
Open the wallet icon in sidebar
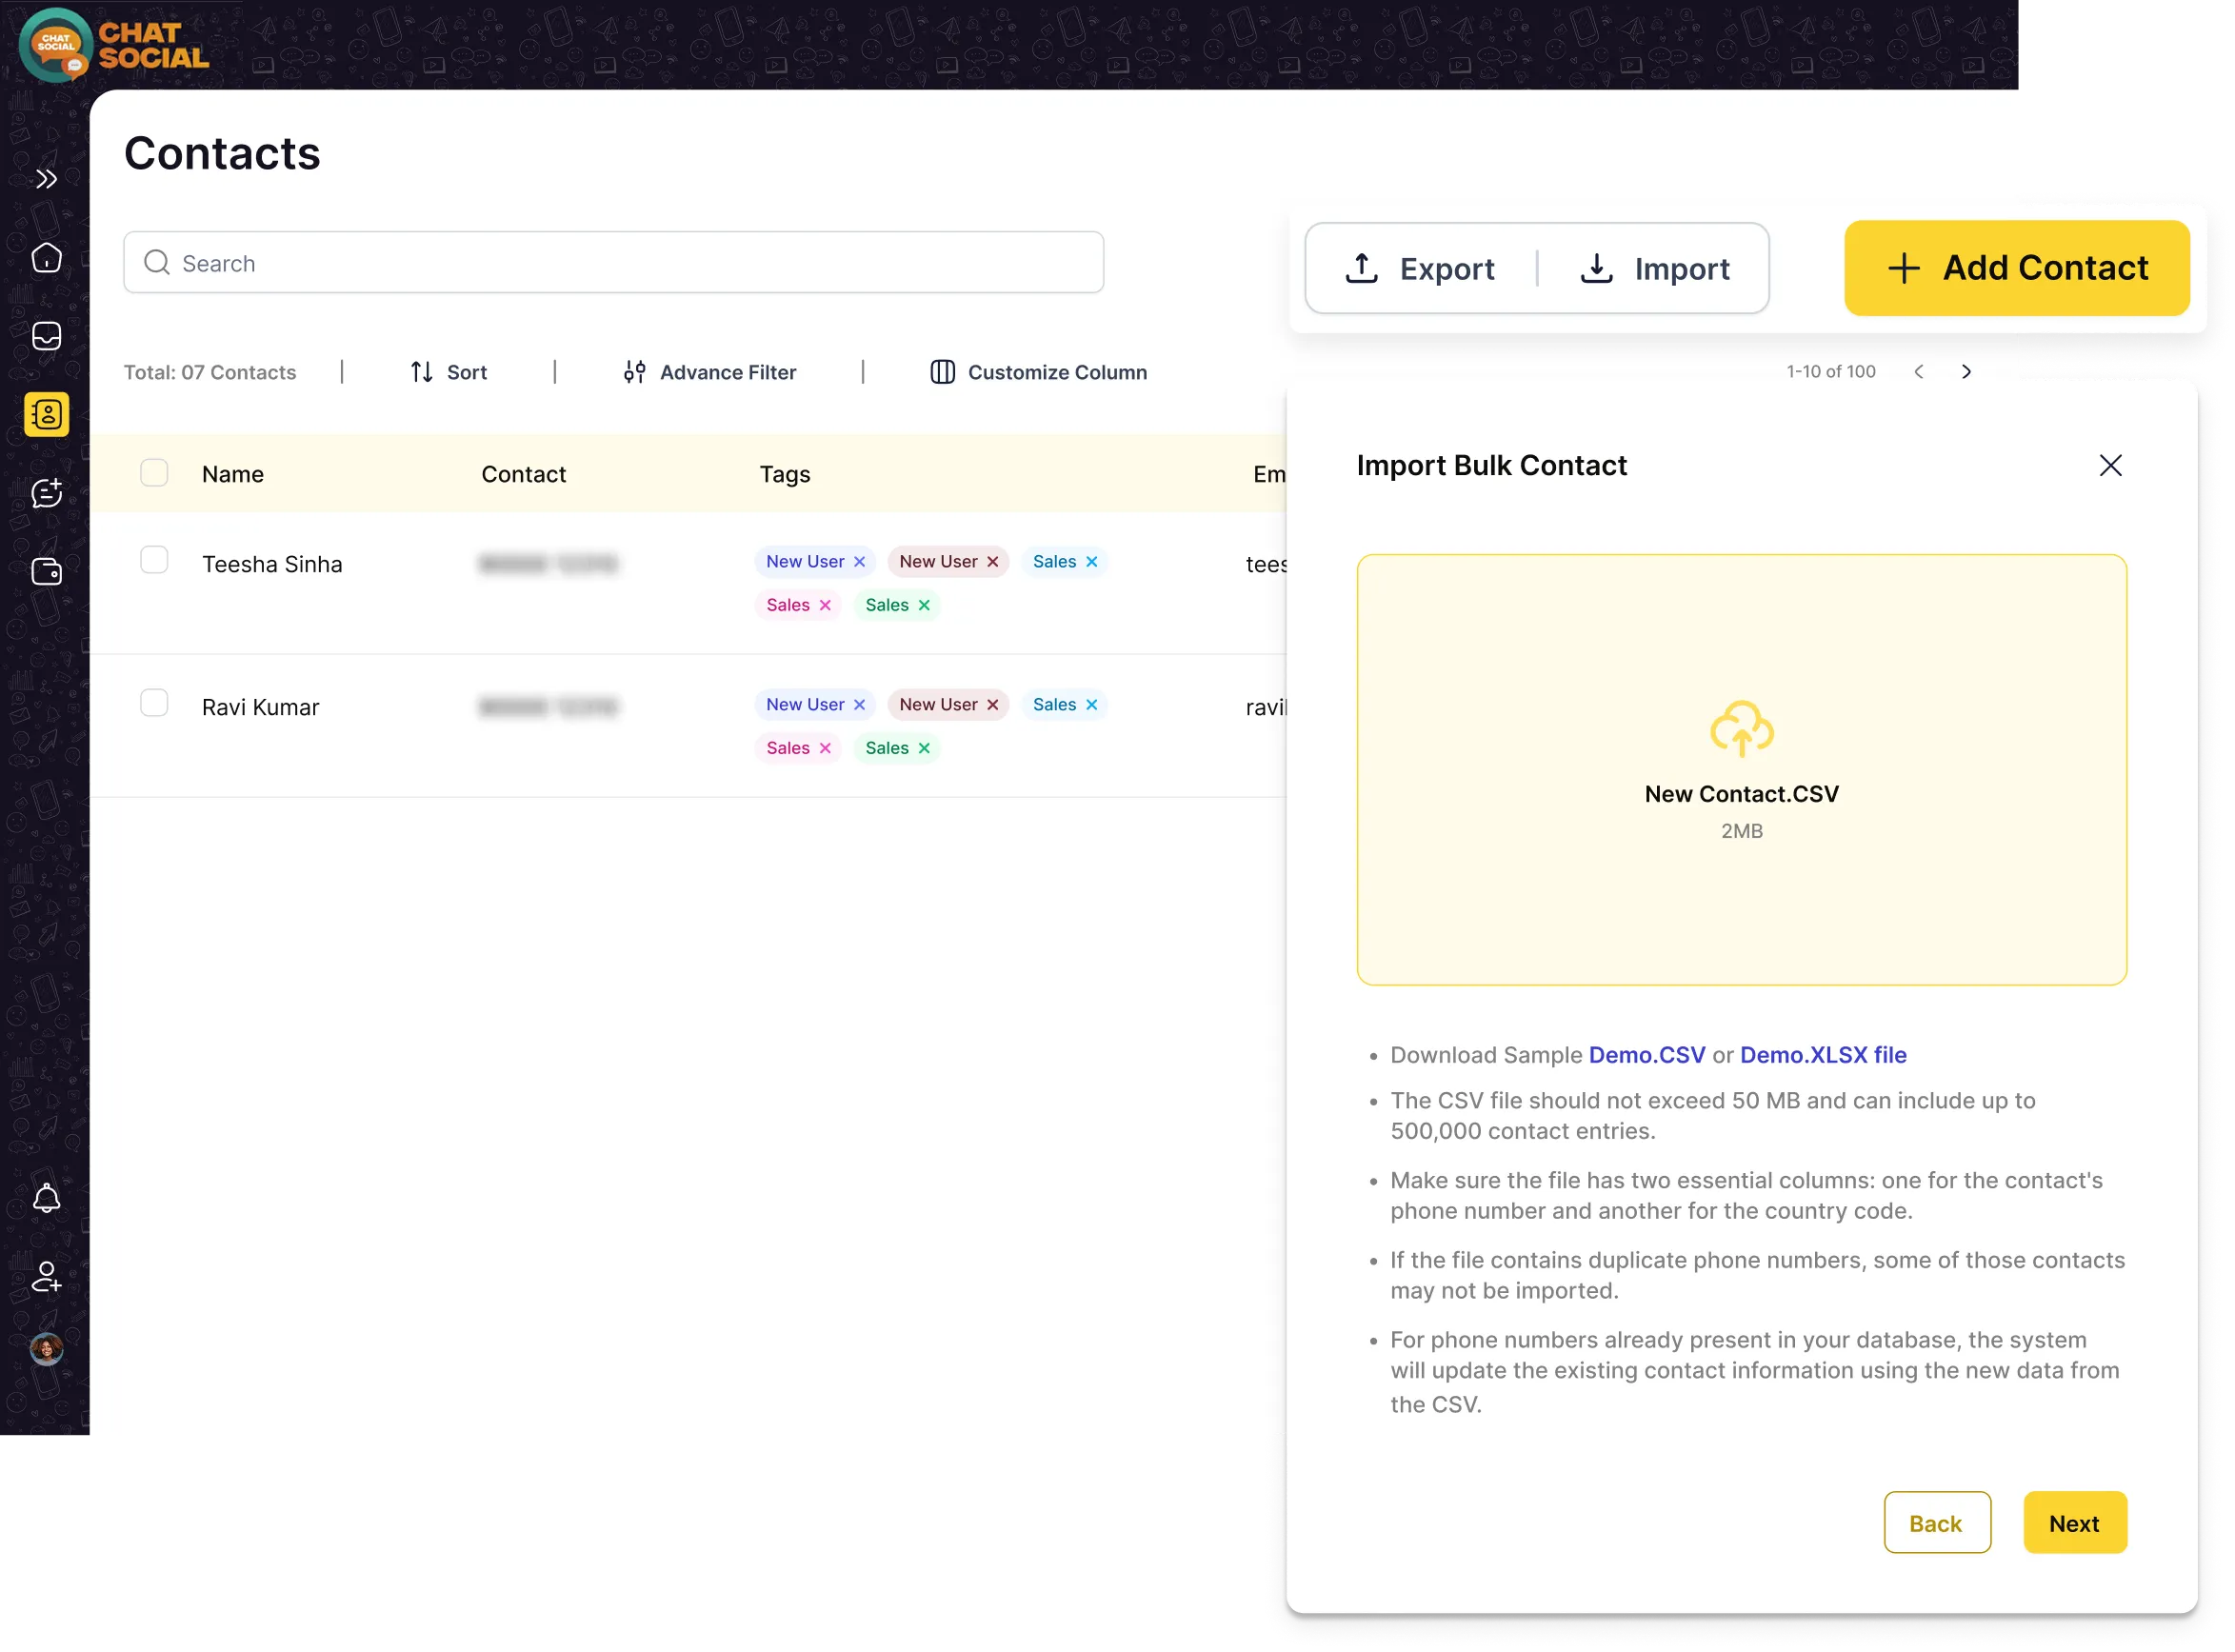click(x=46, y=571)
